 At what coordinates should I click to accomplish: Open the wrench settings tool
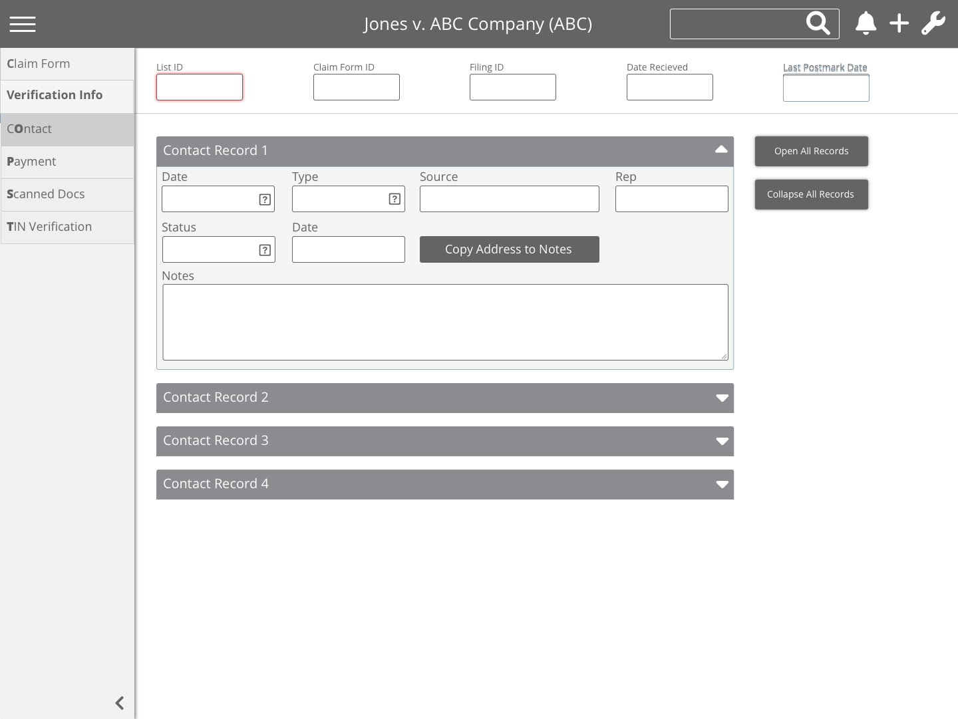click(x=933, y=23)
